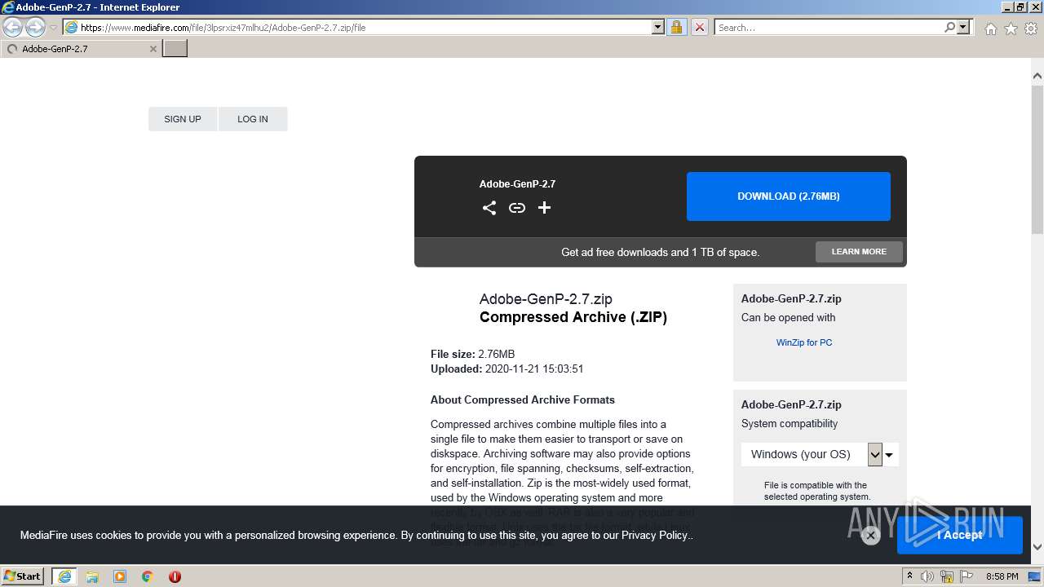
Task: Open the recent pages dropdown arrow
Action: pos(54,28)
